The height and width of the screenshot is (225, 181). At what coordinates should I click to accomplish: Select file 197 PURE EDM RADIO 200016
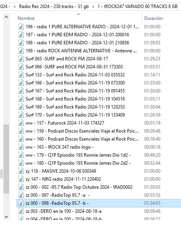click(77, 35)
